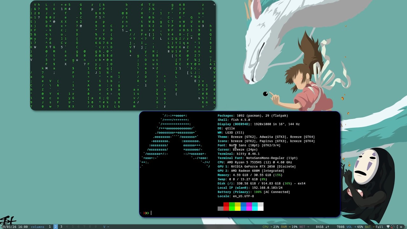Click the NET widget label

click(302, 227)
